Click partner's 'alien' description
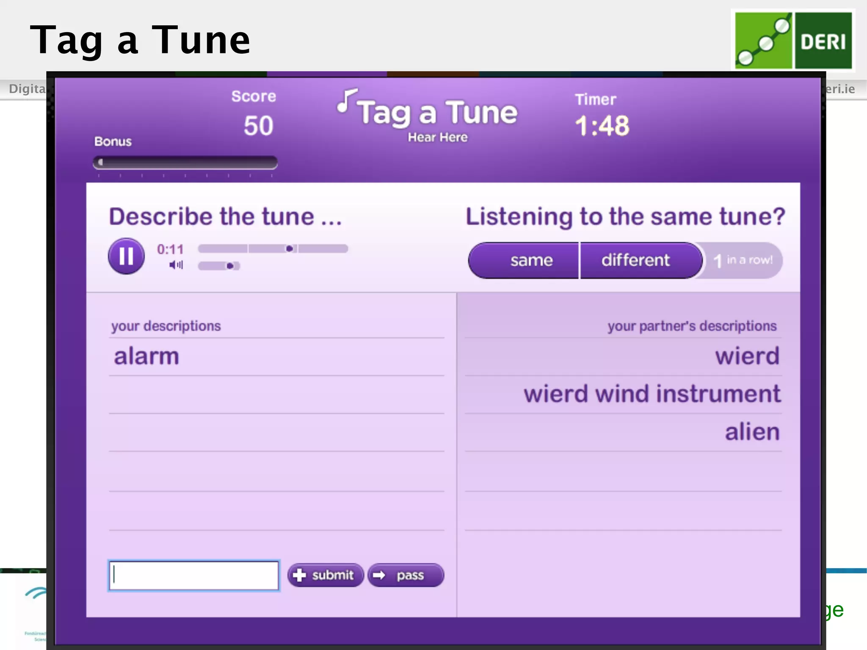The image size is (867, 650). point(752,432)
